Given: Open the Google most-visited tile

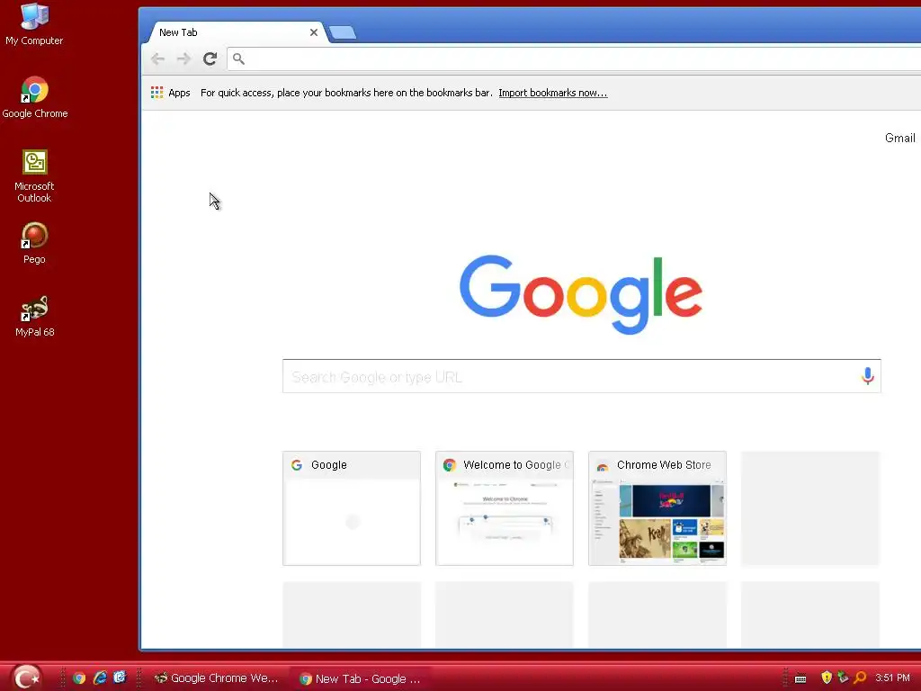Looking at the screenshot, I should 352,508.
